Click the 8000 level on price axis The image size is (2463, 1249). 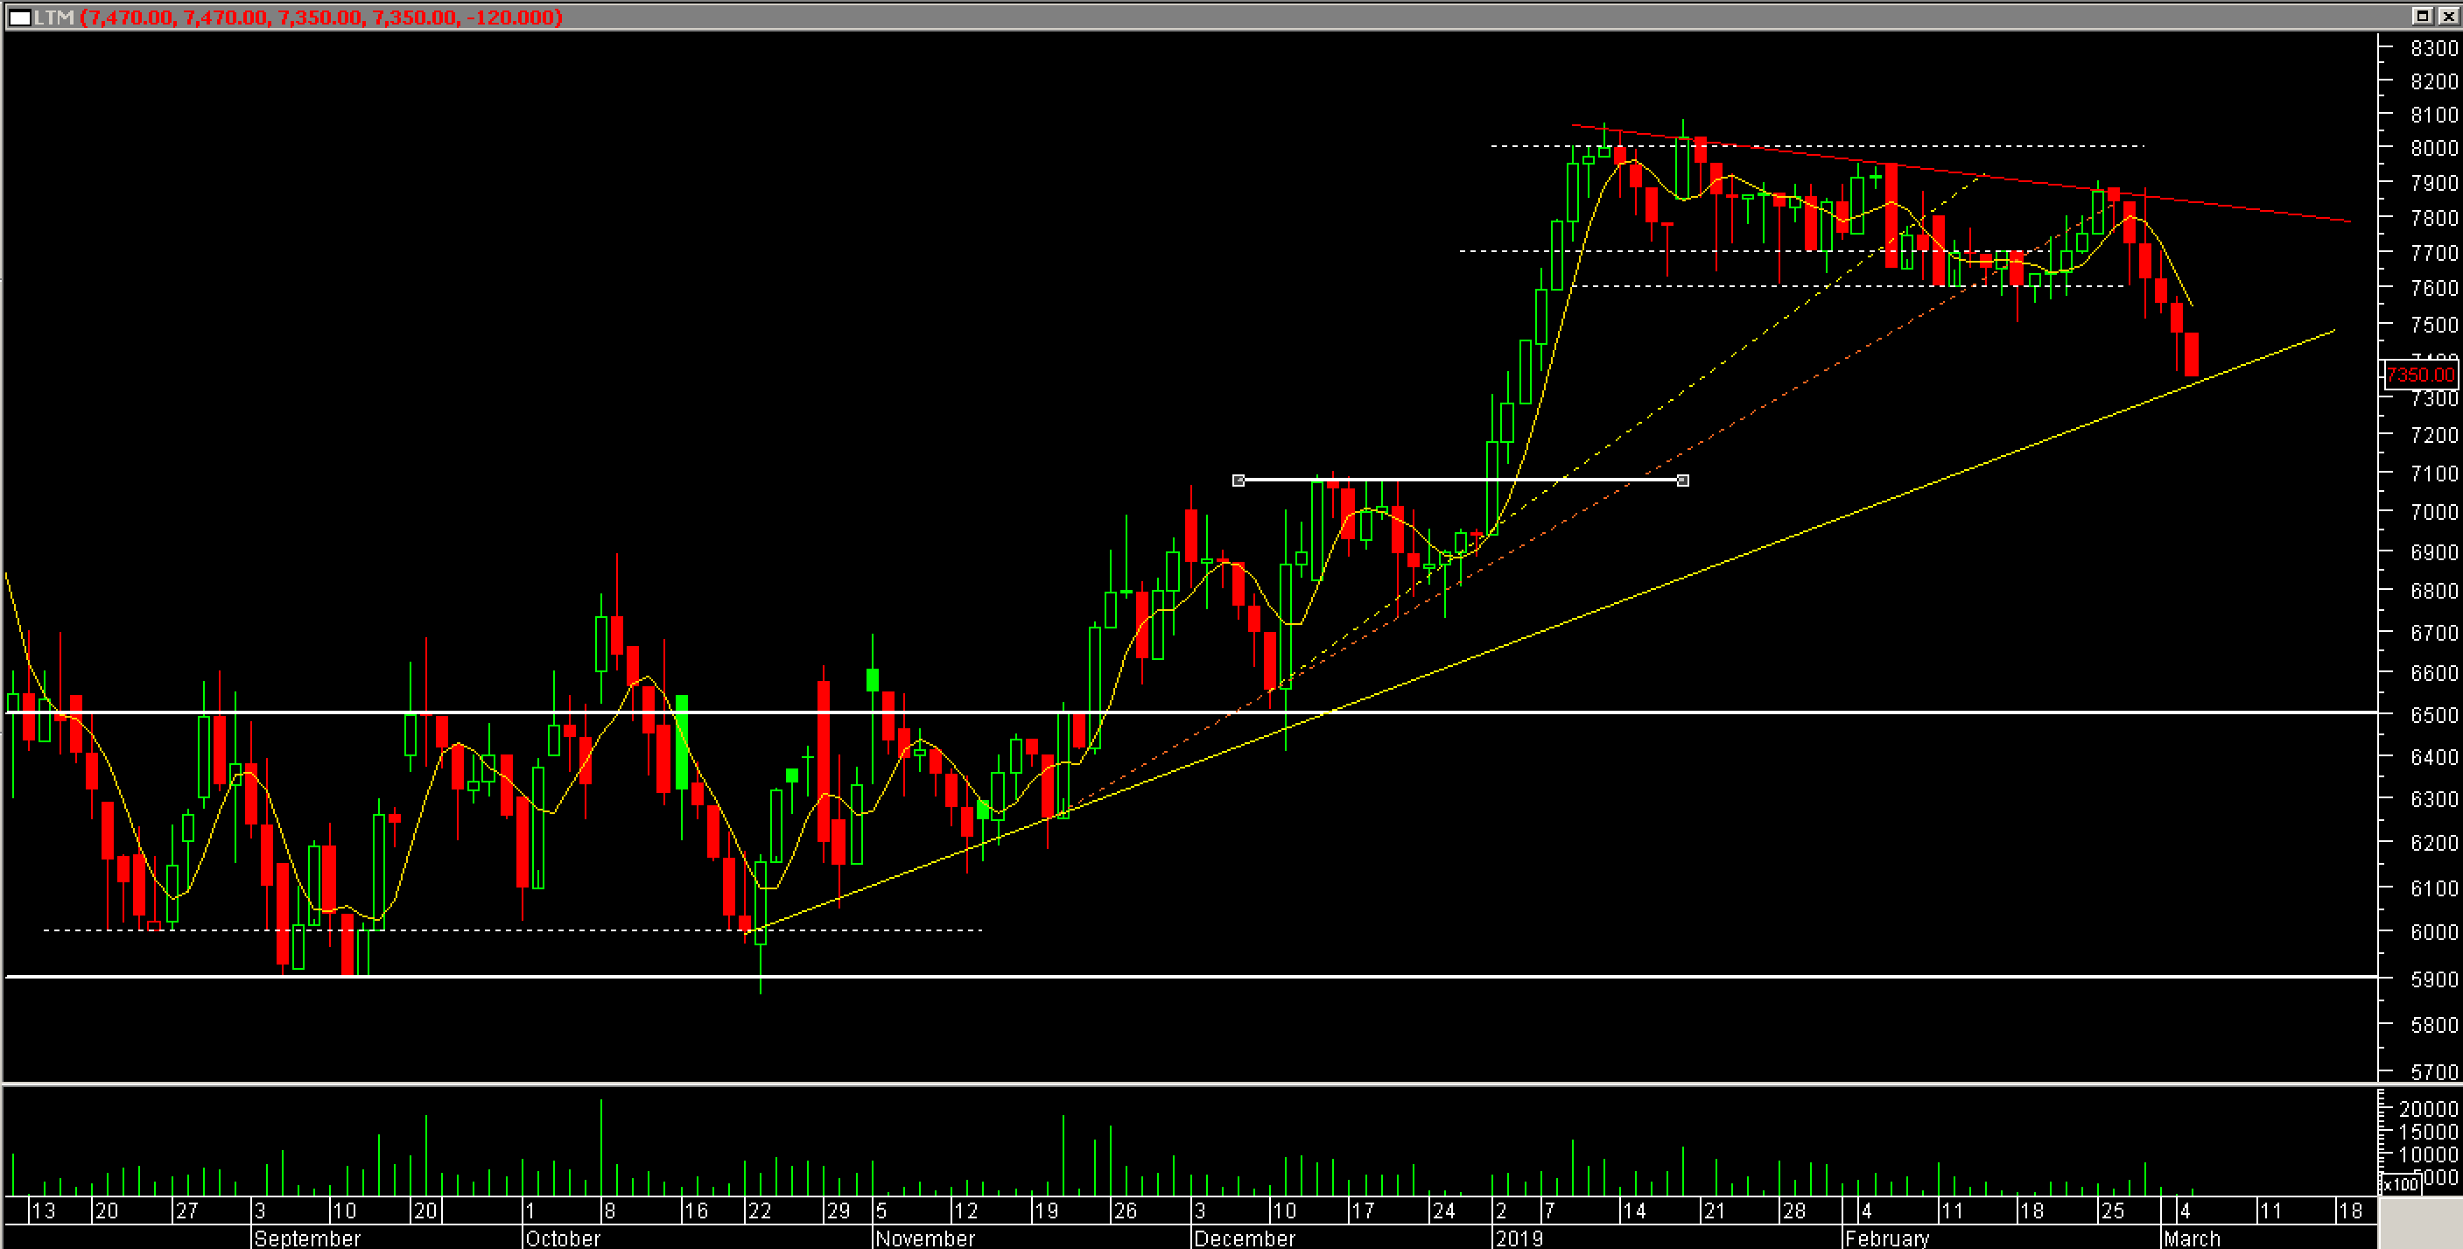(x=2433, y=147)
